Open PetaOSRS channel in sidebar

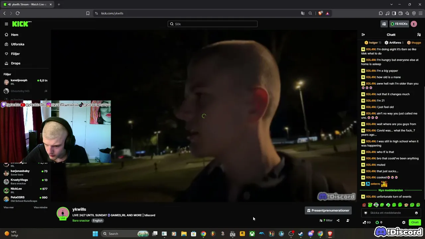pyautogui.click(x=26, y=199)
